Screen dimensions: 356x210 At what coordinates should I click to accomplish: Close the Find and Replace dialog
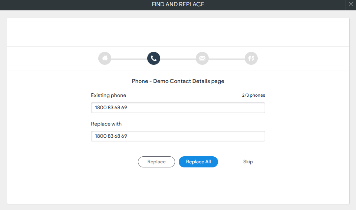[351, 4]
